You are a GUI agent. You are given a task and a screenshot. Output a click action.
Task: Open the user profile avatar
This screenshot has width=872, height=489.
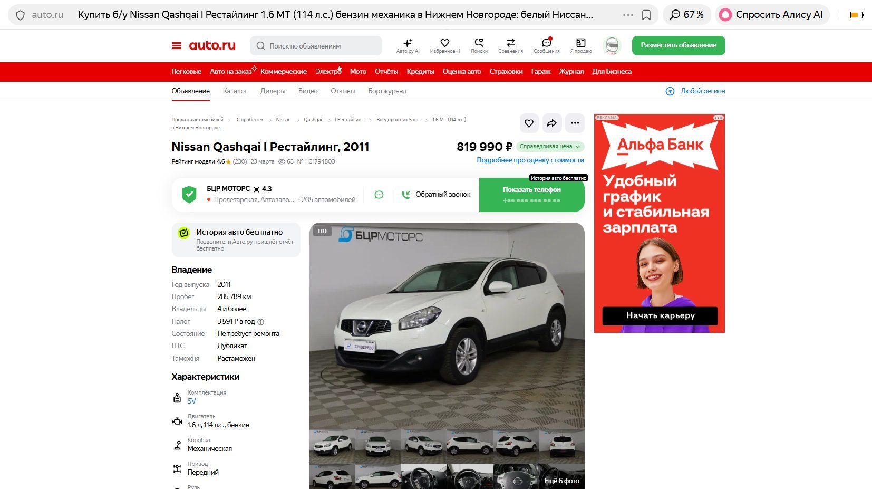612,46
